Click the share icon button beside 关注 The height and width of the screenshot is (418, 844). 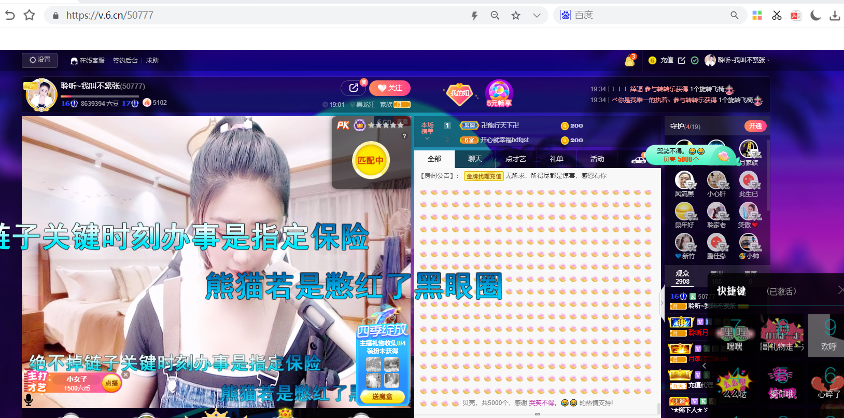point(354,88)
